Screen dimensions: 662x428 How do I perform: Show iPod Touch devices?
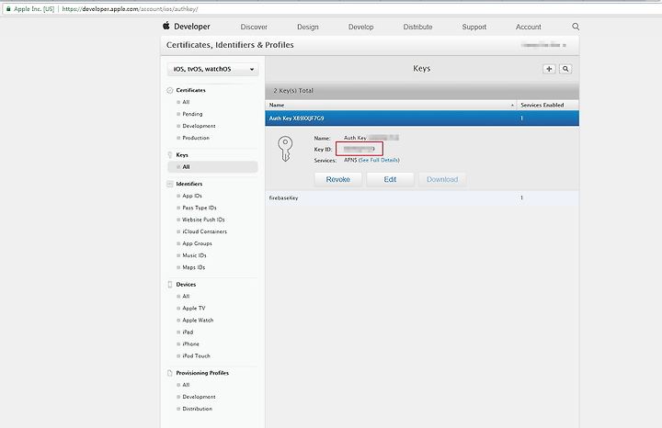(x=197, y=355)
